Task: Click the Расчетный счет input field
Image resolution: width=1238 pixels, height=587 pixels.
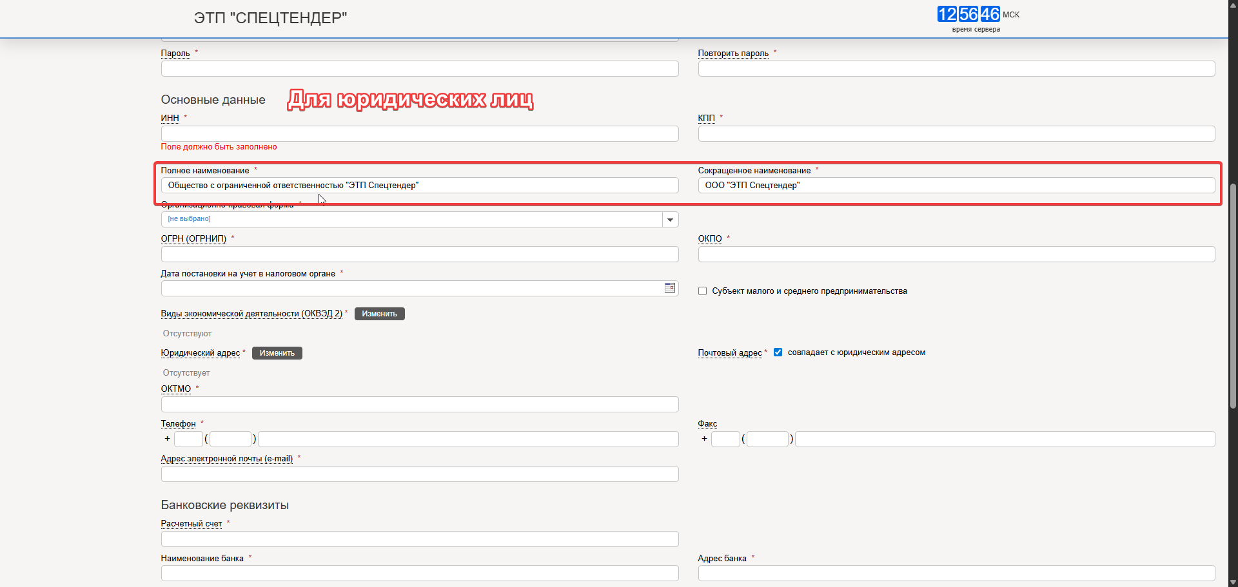Action: 419,539
